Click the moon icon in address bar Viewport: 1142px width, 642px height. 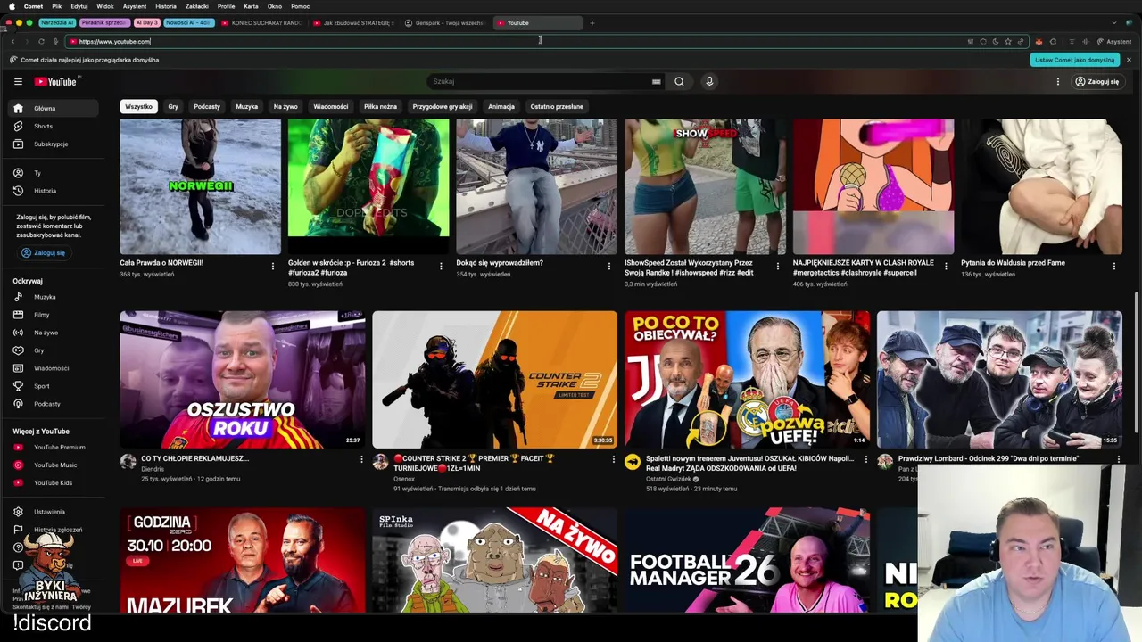(995, 41)
